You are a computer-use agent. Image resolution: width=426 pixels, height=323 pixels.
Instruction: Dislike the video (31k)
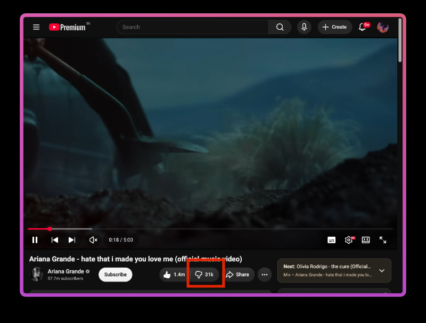(205, 275)
